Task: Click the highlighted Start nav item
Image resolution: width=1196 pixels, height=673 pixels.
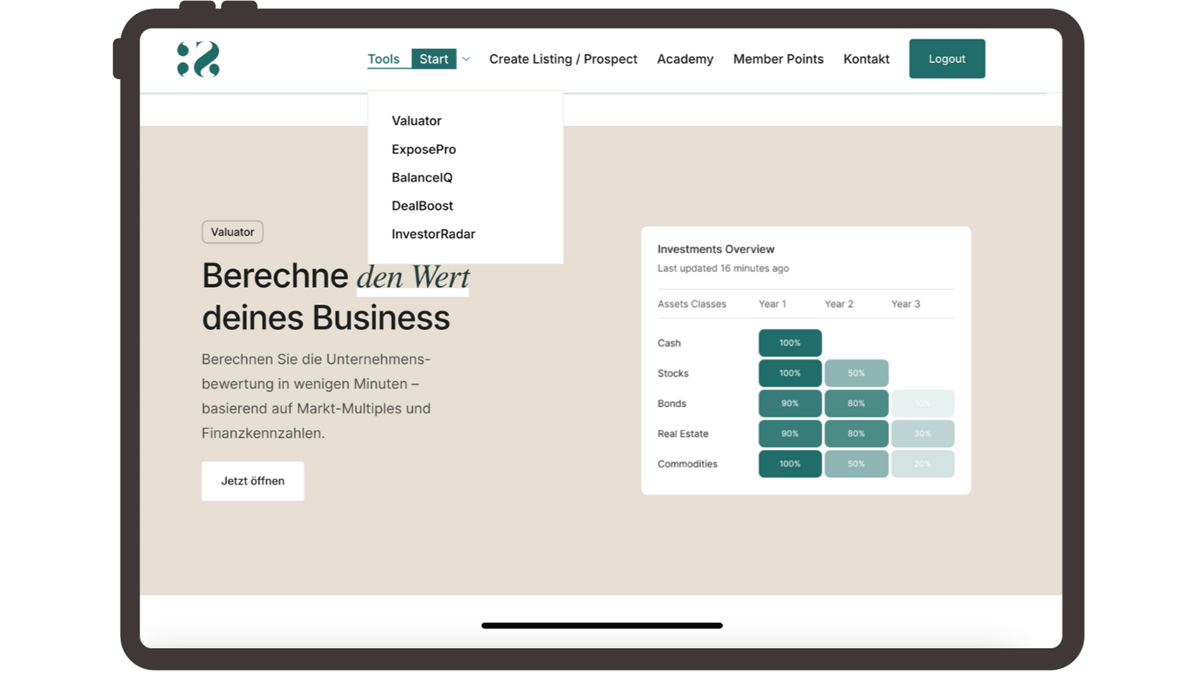Action: pos(434,59)
